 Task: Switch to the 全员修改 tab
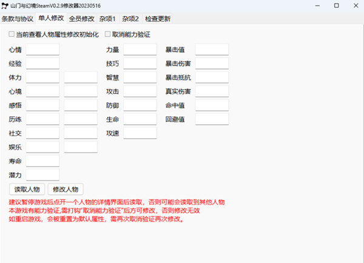click(81, 19)
